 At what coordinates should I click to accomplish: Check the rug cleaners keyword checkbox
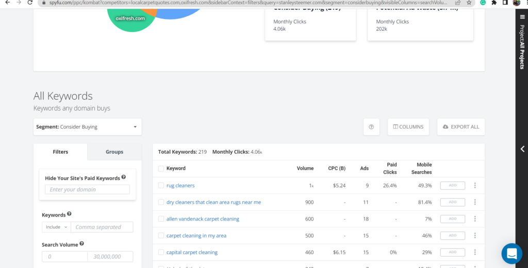[x=161, y=186]
